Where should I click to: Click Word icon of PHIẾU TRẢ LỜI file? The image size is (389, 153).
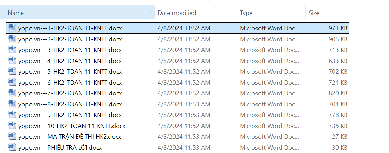click(x=12, y=147)
